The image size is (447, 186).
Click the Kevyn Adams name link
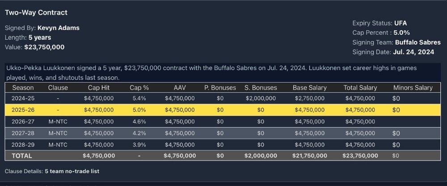point(58,28)
